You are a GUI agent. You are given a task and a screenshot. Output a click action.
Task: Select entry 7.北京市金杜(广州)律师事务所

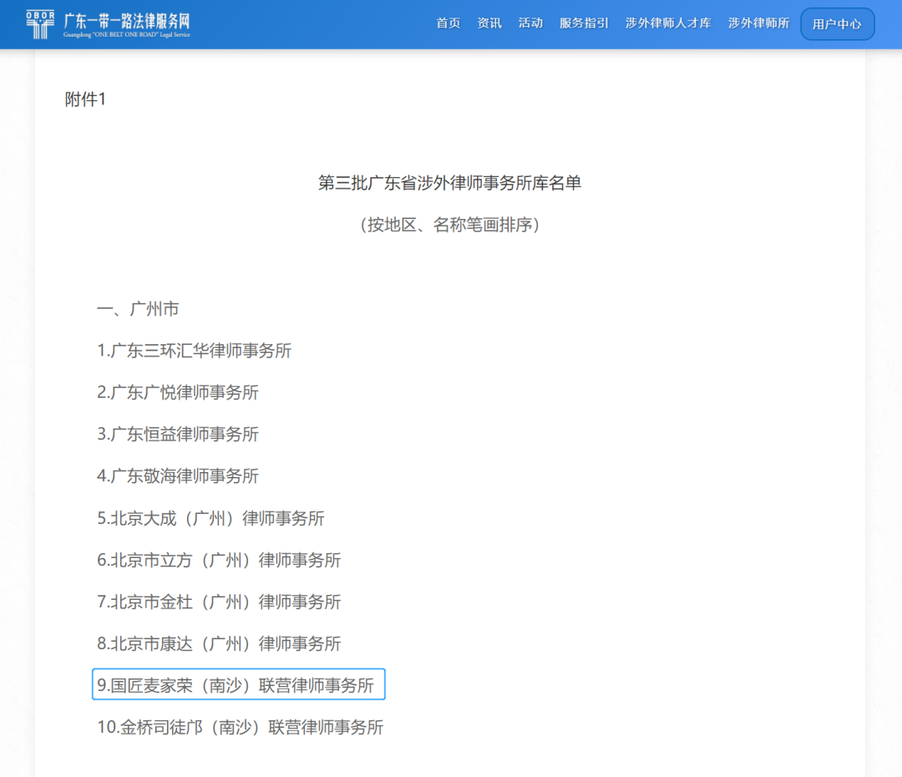219,602
